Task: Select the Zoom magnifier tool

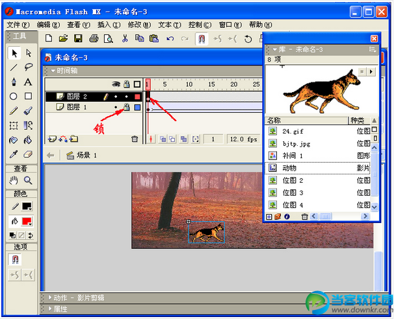Action: tap(28, 180)
